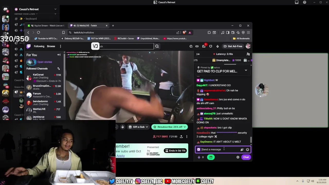Open the Resubscribe: 25% off dropdown
The height and width of the screenshot is (185, 329).
click(170, 127)
